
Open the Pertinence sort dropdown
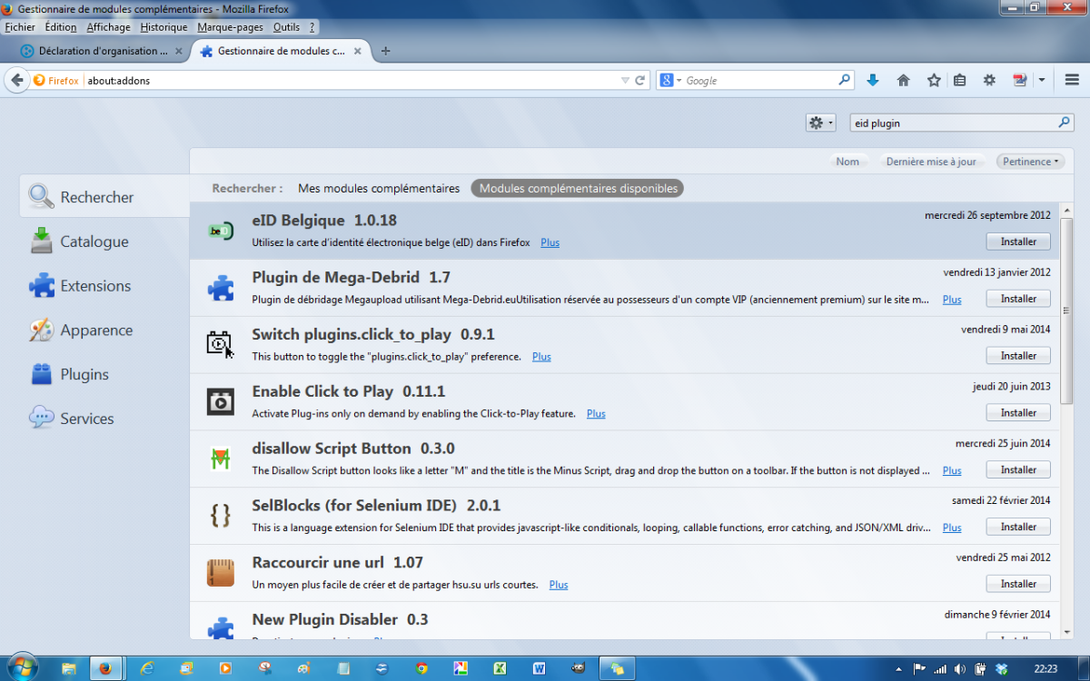[x=1030, y=162]
